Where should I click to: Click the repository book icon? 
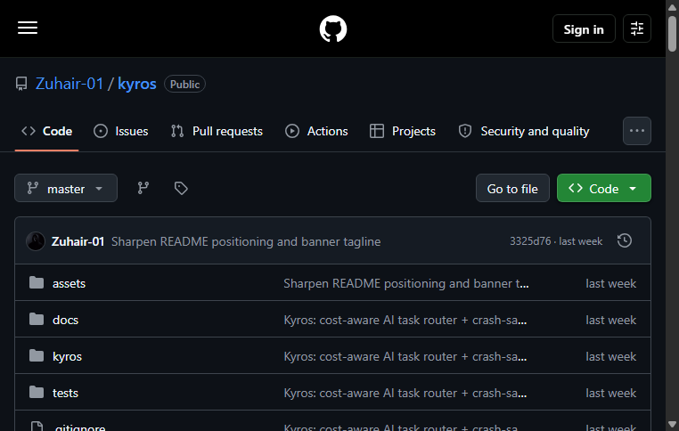tap(21, 84)
